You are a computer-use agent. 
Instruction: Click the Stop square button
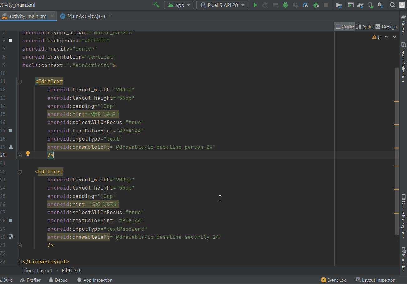326,5
